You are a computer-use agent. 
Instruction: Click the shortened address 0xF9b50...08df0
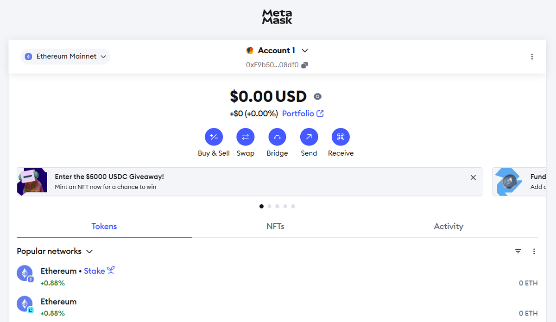tap(272, 65)
